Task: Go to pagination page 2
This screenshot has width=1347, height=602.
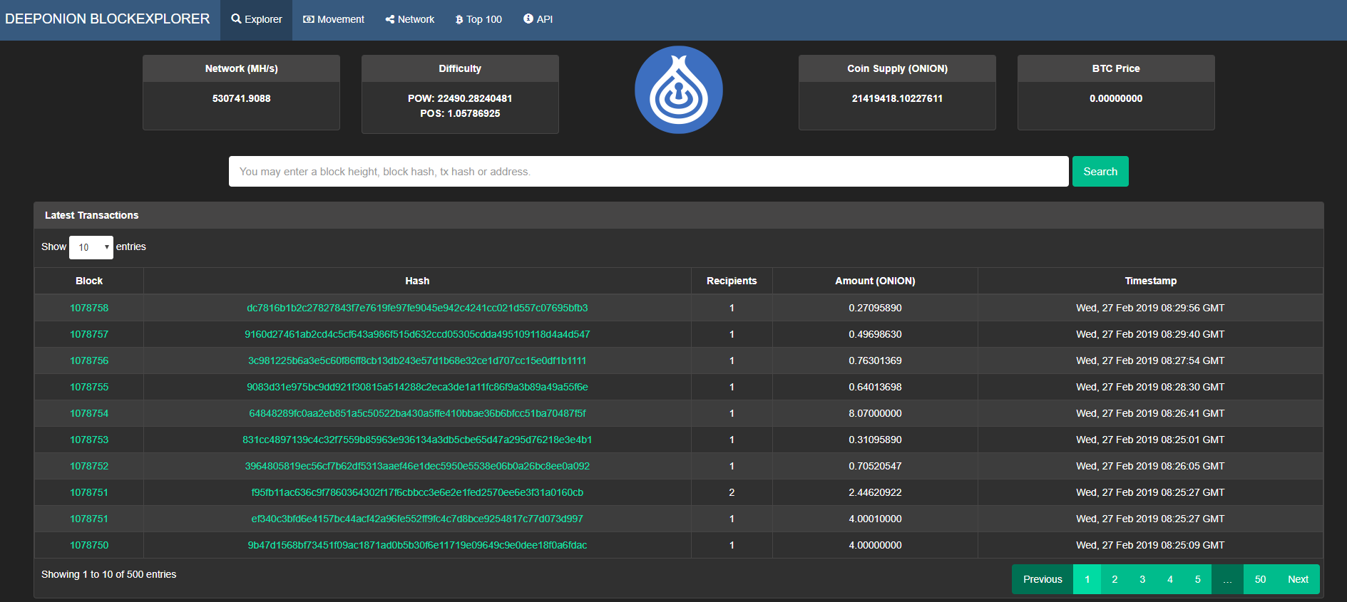Action: [1115, 579]
